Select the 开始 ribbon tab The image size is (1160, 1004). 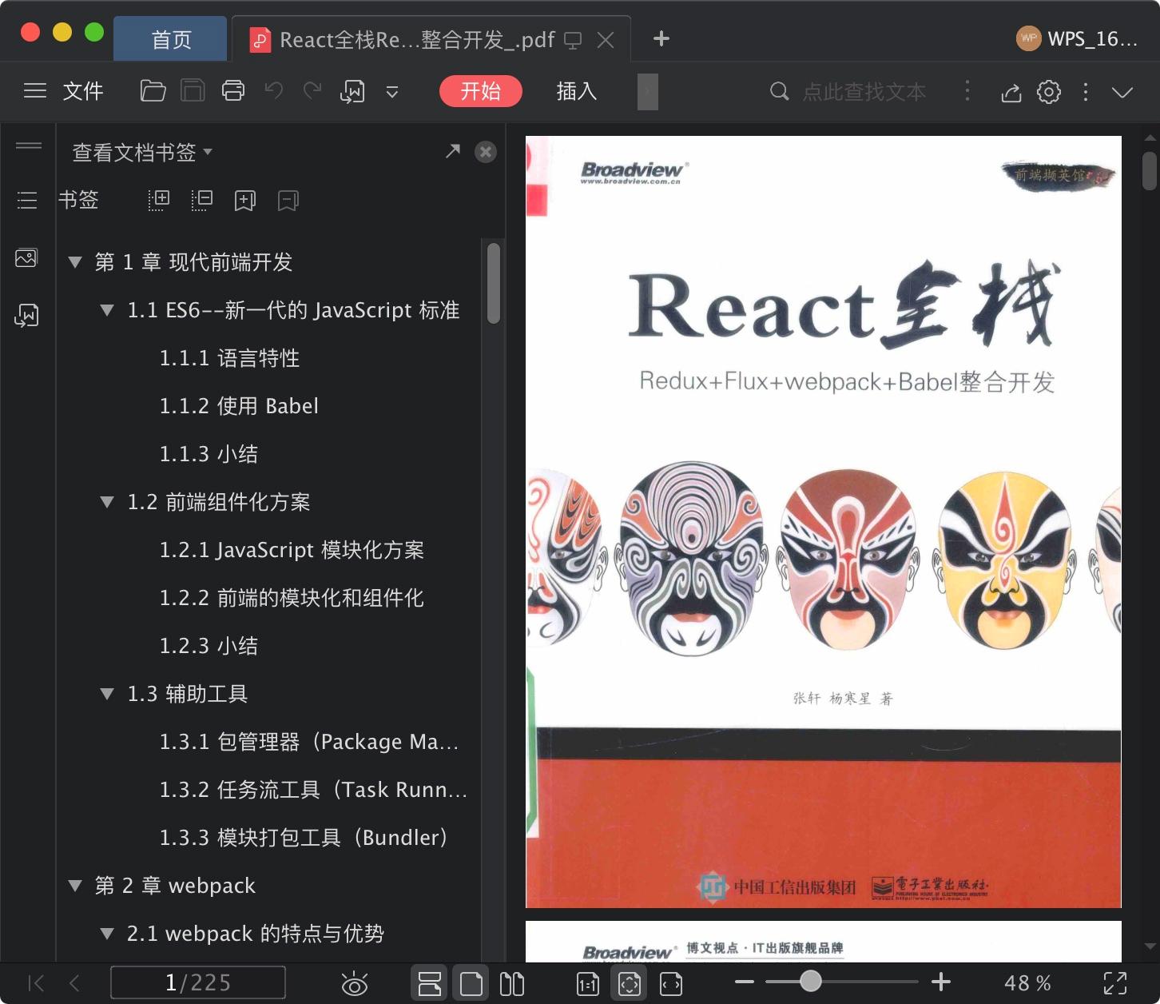click(x=481, y=91)
